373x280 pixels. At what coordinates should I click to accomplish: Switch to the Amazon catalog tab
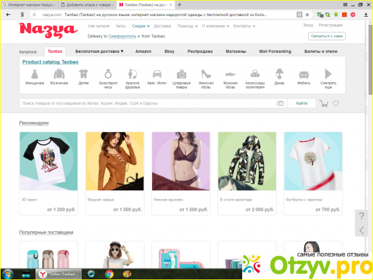(143, 51)
